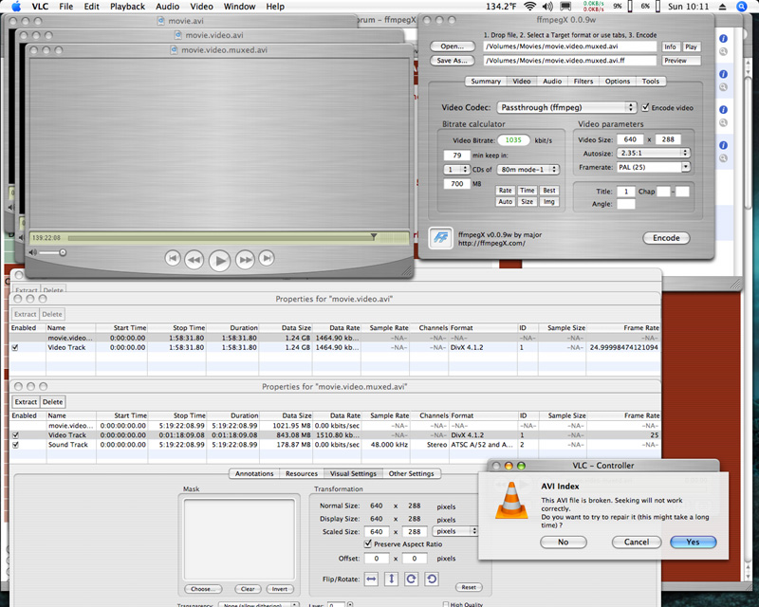Screen dimensions: 759x607
Task: Click the playhead marker on the player timeline
Action: (374, 236)
